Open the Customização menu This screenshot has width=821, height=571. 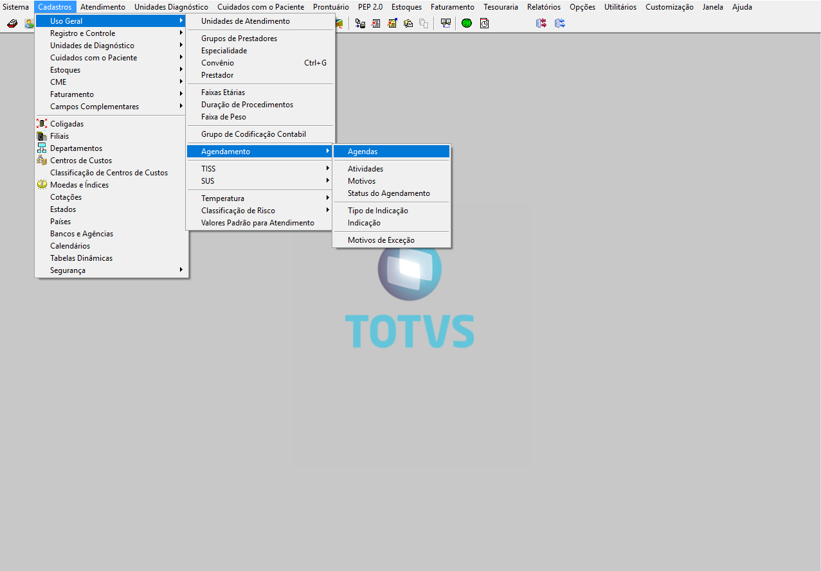click(x=669, y=7)
